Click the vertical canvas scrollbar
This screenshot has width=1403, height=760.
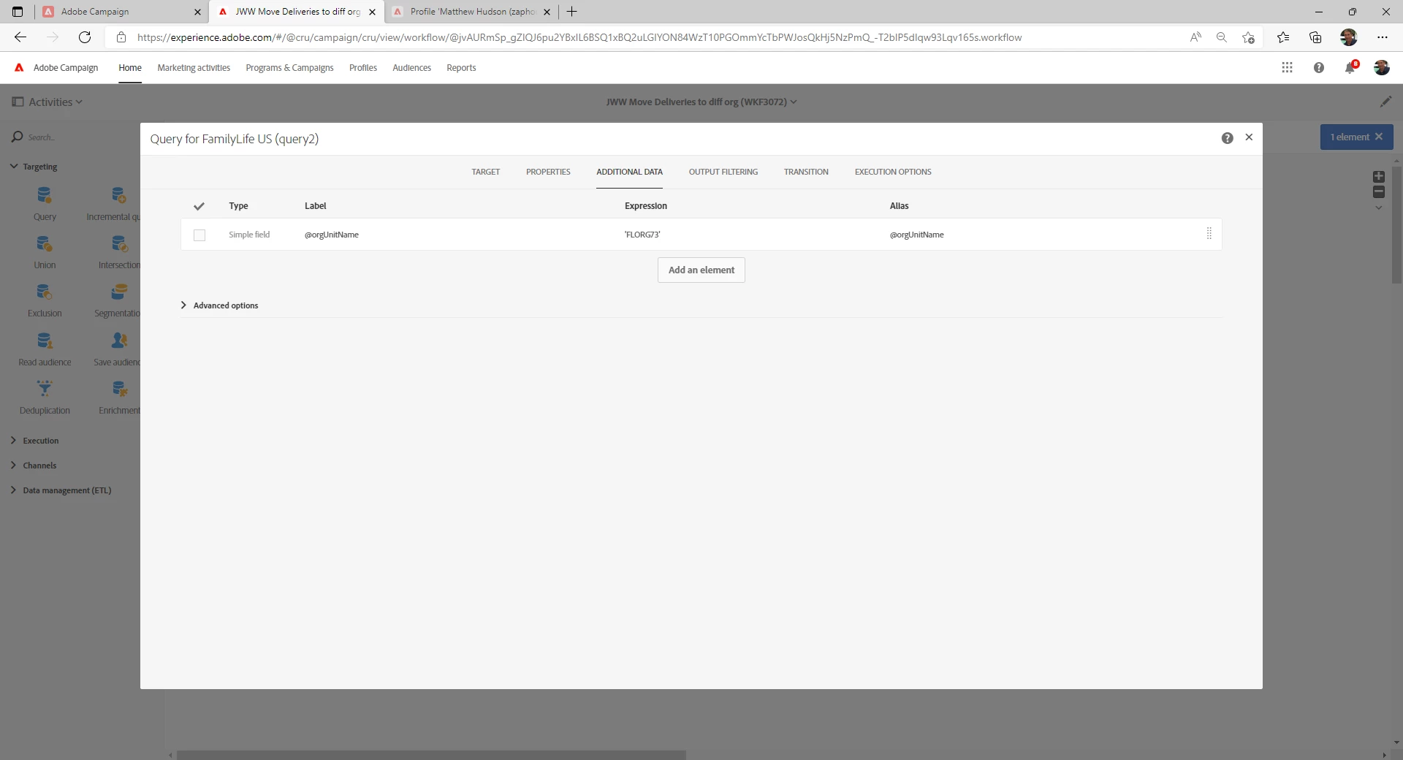click(x=1396, y=224)
